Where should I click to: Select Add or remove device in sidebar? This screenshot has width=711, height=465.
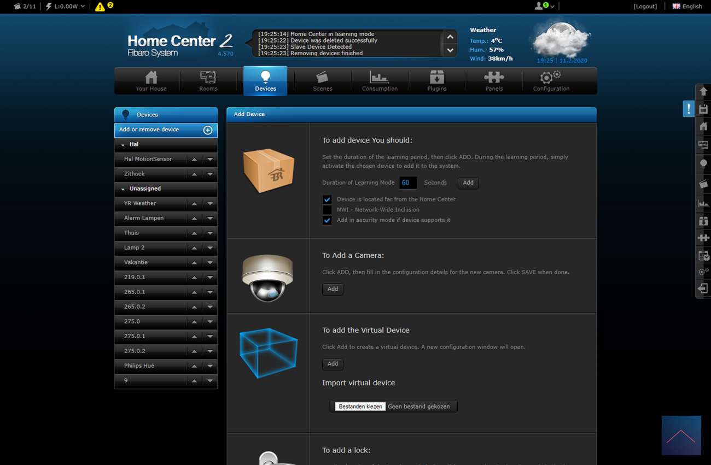click(166, 130)
